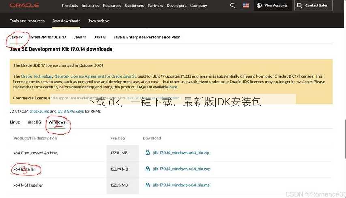
Task: Click the x64 MSI Installer description
Action: point(28,185)
